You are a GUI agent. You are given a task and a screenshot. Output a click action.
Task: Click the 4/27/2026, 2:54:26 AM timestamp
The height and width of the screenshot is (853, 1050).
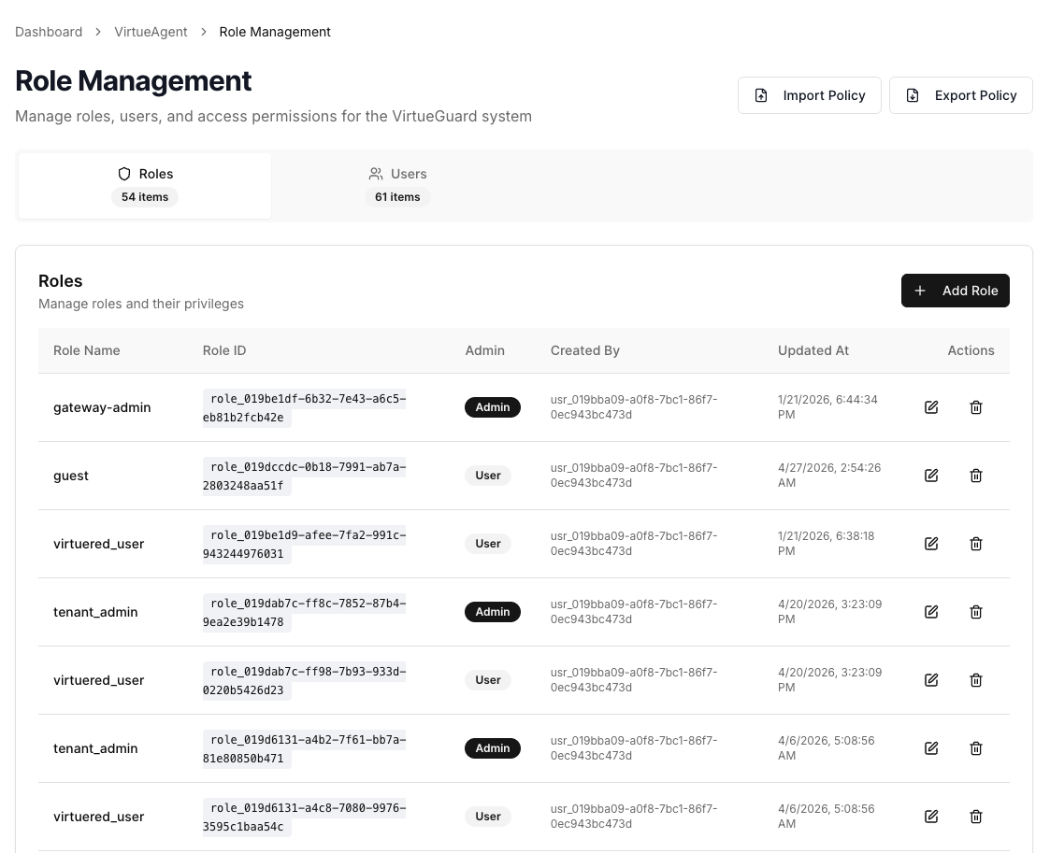click(x=829, y=475)
